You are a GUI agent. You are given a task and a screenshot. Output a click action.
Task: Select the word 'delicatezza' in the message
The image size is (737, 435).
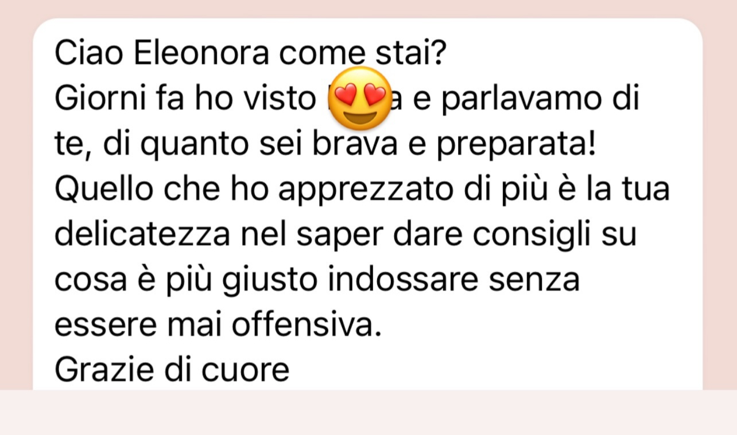pyautogui.click(x=140, y=235)
